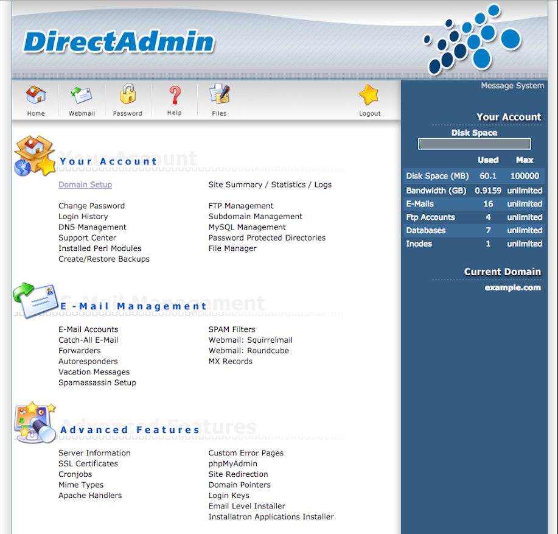This screenshot has width=558, height=534.
Task: Launch Webmail: Squirrelmail
Action: (251, 340)
